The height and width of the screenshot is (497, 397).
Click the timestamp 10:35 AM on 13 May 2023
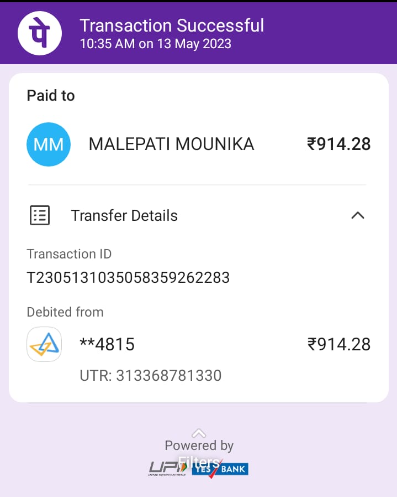(x=155, y=44)
